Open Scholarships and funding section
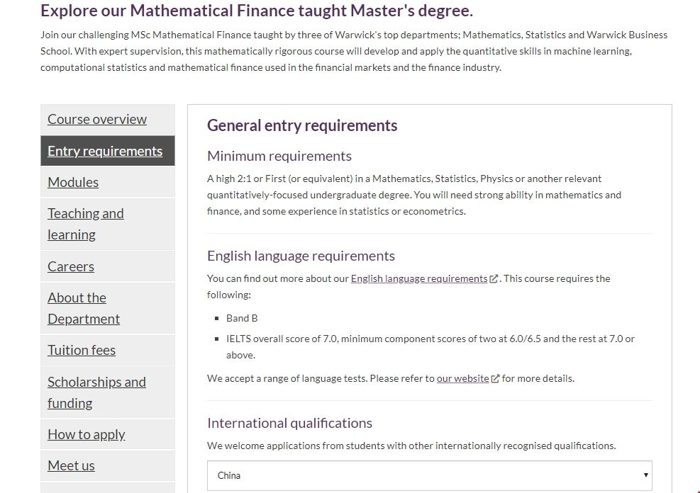The width and height of the screenshot is (700, 493). click(96, 392)
